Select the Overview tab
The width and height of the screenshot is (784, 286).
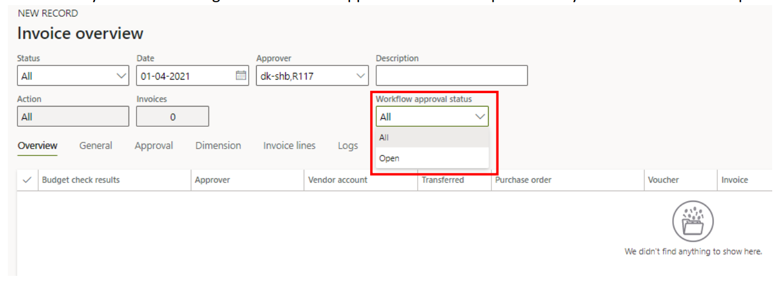[37, 146]
